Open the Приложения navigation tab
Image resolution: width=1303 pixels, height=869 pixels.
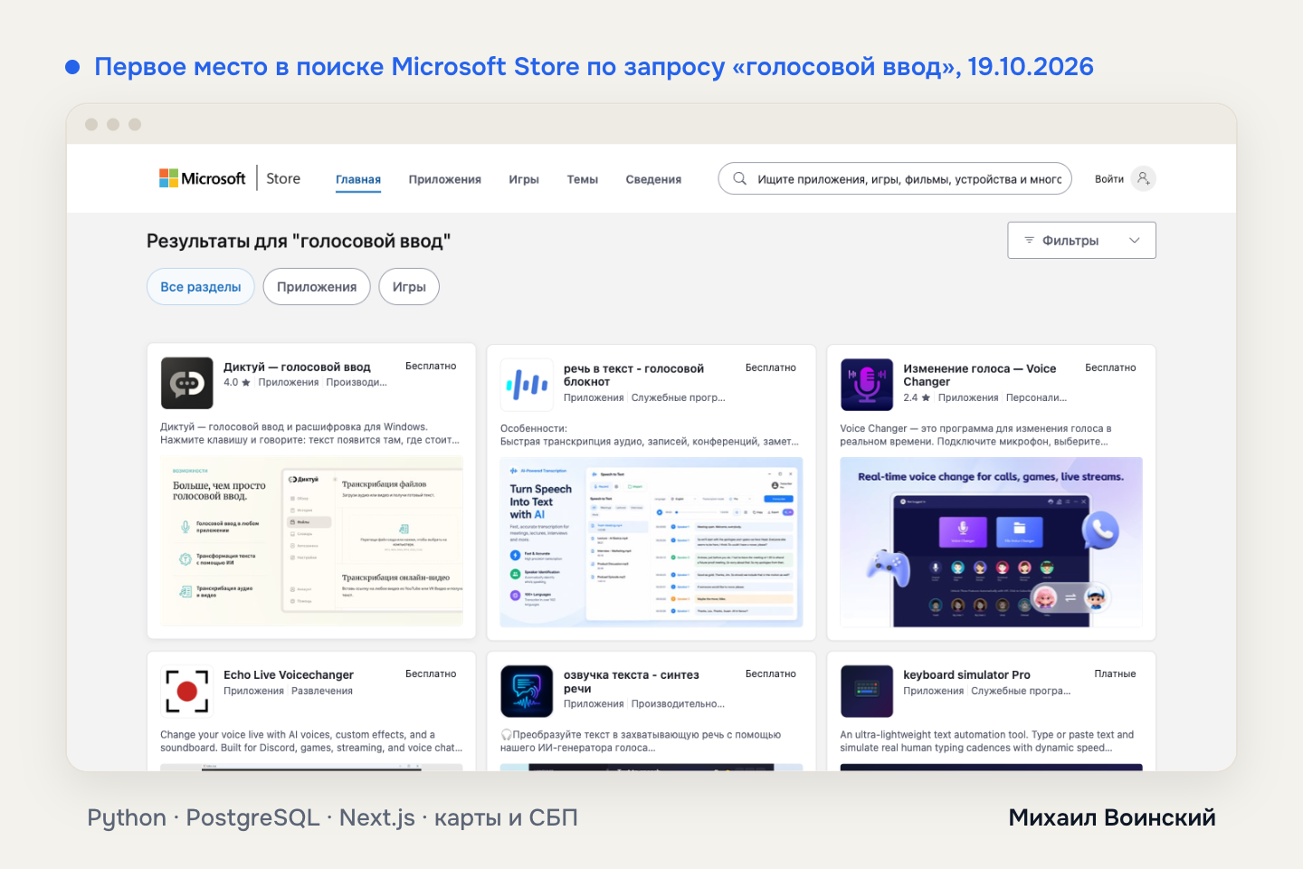444,179
